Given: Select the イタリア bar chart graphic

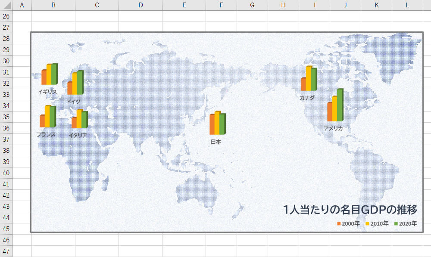Looking at the screenshot, I should (80, 119).
